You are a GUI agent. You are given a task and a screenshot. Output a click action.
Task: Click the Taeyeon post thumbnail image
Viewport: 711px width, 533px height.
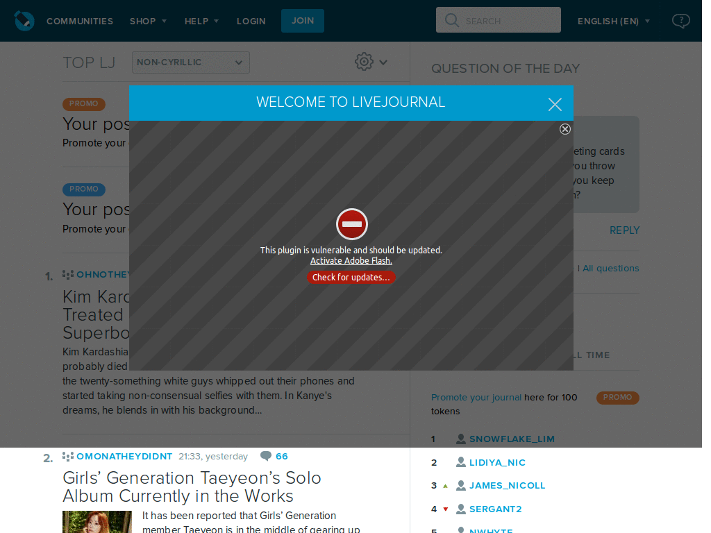97,522
